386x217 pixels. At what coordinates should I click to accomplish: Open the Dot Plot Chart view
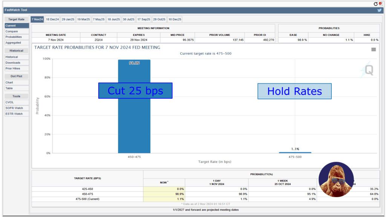[9, 83]
